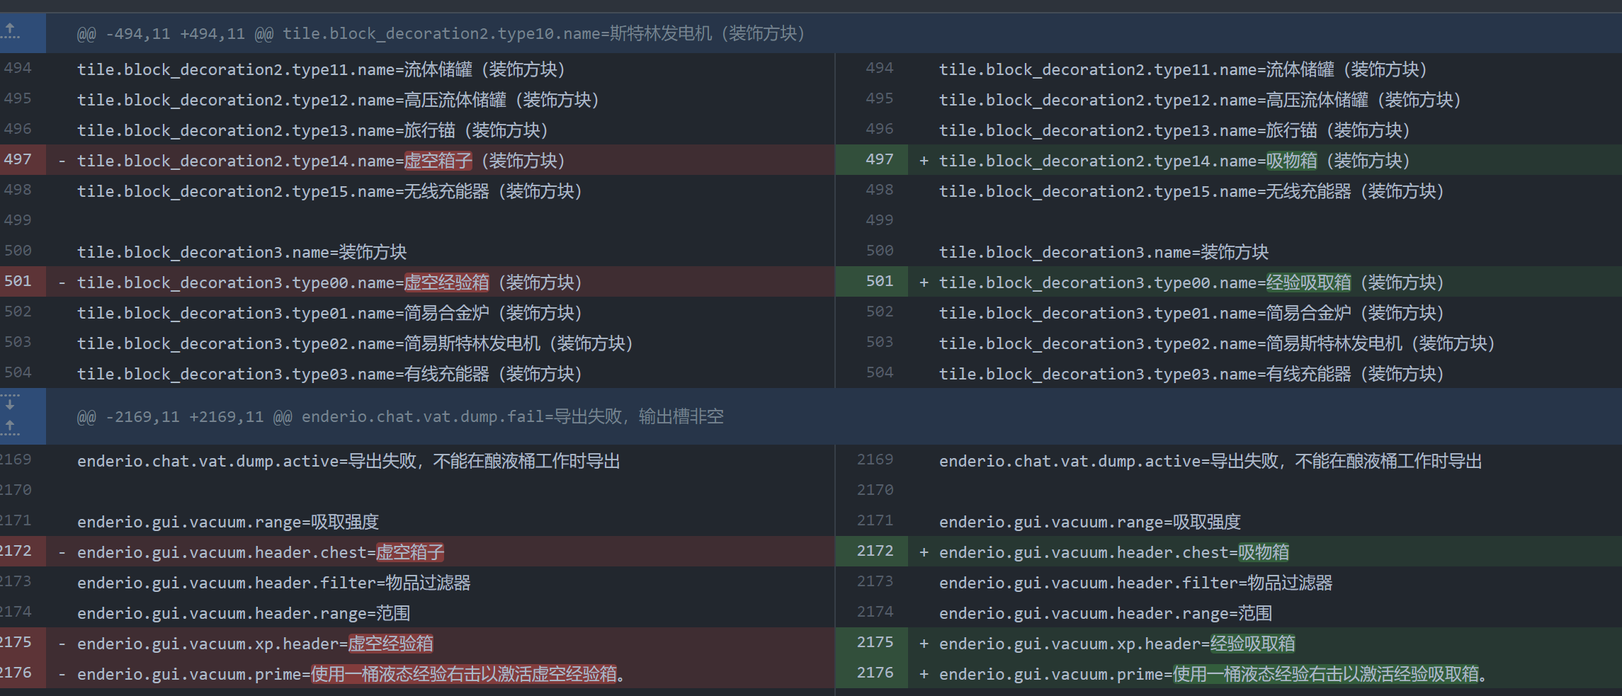
Task: Select hunk header text "@@ -494,11 +494,11 @@"
Action: click(175, 33)
